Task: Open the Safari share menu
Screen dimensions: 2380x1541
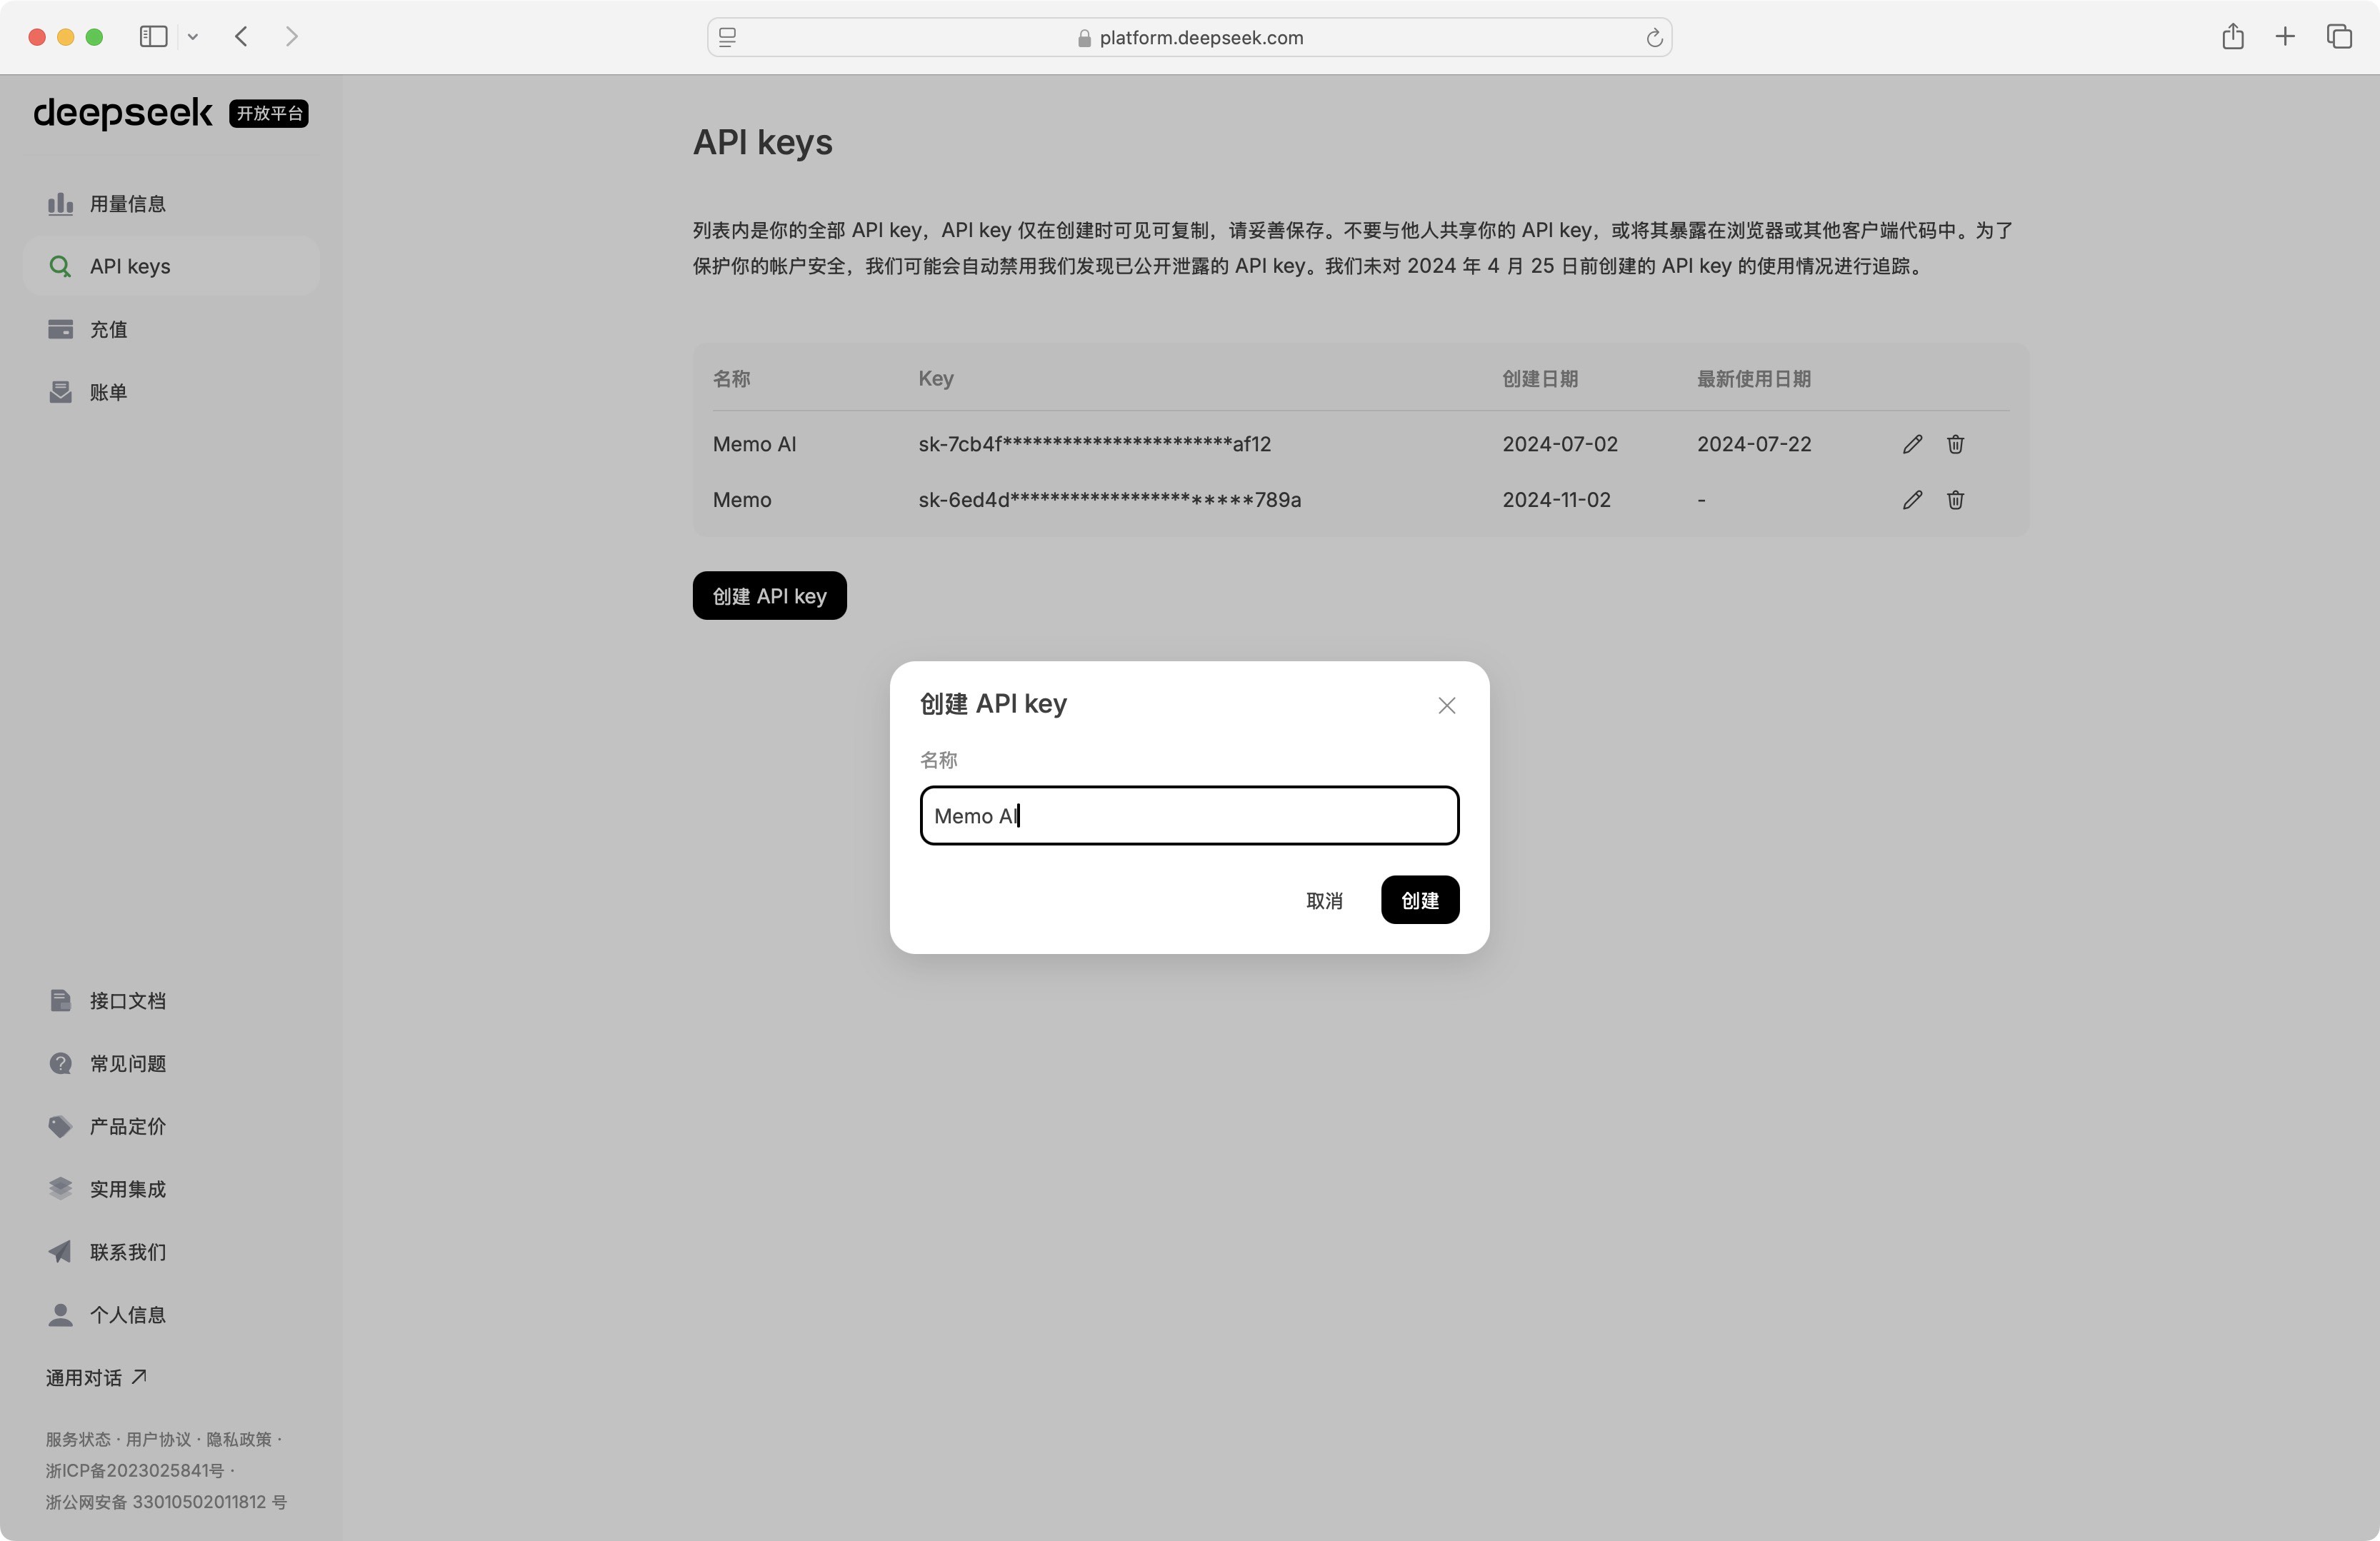Action: tap(2233, 37)
